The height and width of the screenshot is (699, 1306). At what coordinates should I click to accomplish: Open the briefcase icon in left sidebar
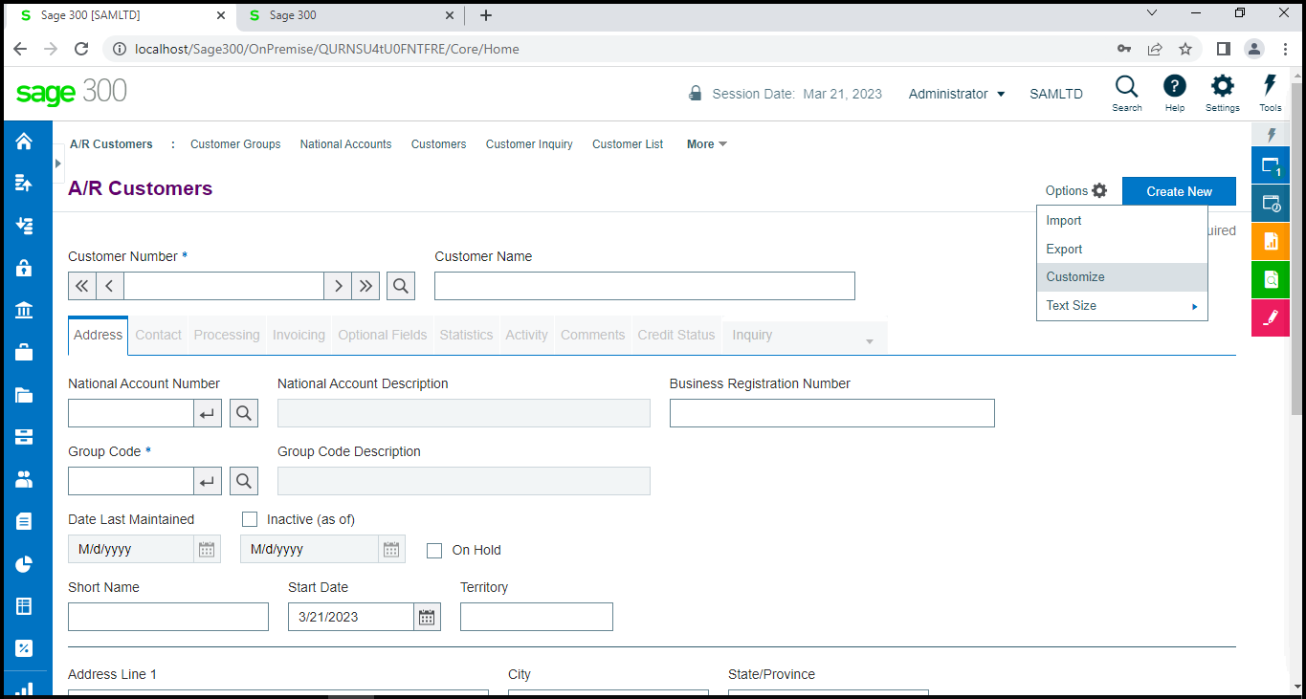pyautogui.click(x=24, y=352)
